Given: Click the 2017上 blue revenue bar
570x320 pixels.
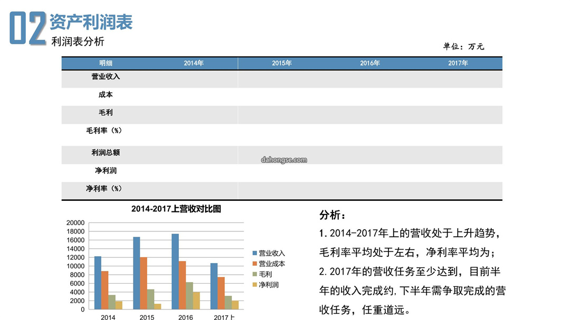Looking at the screenshot, I should coord(214,286).
